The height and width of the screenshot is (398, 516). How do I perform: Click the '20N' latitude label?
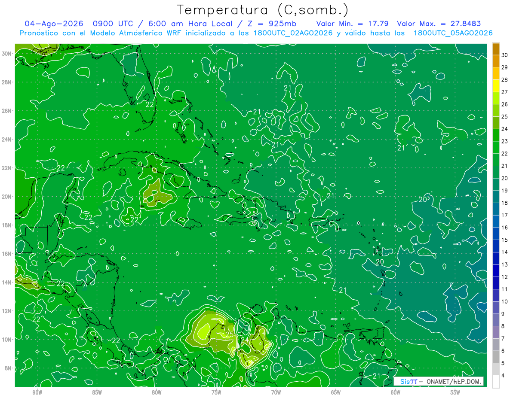pos(6,197)
